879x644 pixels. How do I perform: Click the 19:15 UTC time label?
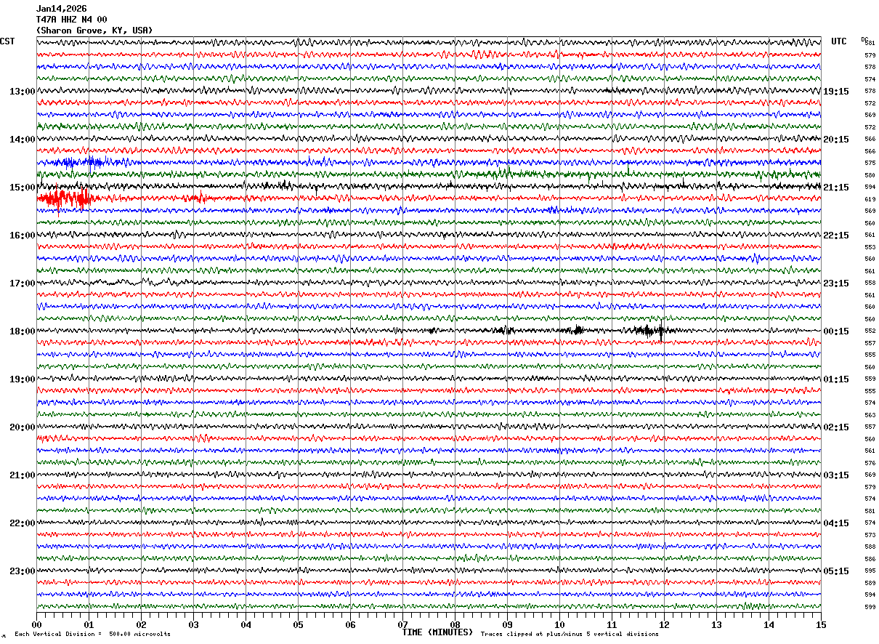(x=836, y=92)
